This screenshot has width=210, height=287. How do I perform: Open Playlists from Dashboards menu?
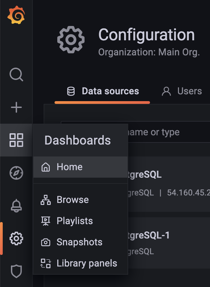[80, 221]
